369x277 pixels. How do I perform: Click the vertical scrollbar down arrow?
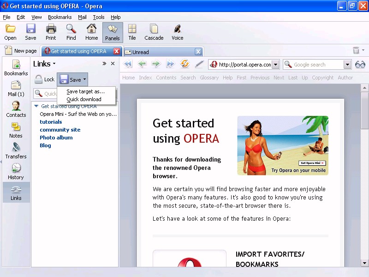click(364, 263)
